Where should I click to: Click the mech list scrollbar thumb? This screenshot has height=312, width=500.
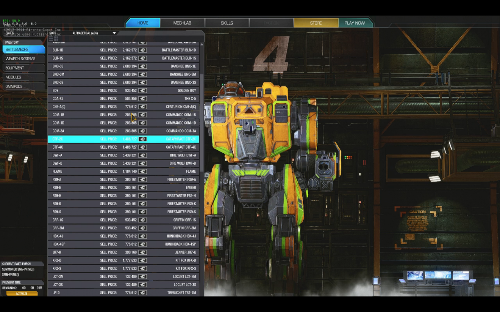click(x=202, y=122)
